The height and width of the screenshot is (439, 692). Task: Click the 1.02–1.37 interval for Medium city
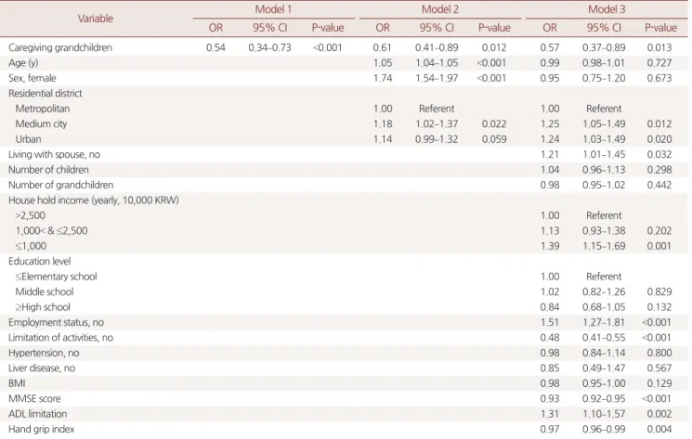tap(437, 124)
